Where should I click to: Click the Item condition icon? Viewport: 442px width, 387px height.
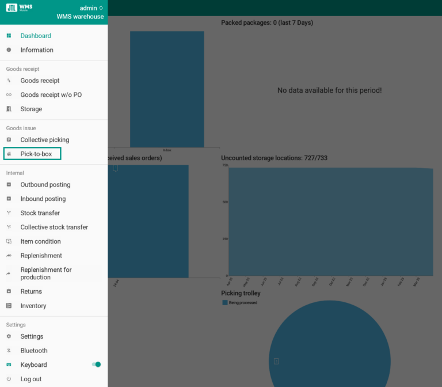[x=9, y=241]
